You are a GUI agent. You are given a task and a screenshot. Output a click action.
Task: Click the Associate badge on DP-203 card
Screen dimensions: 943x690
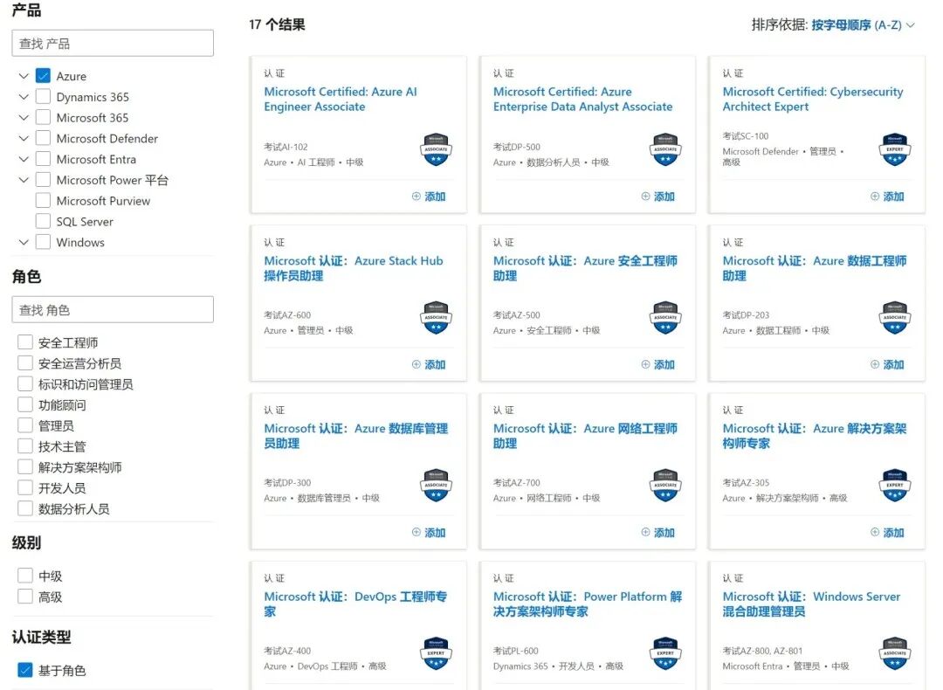click(895, 318)
